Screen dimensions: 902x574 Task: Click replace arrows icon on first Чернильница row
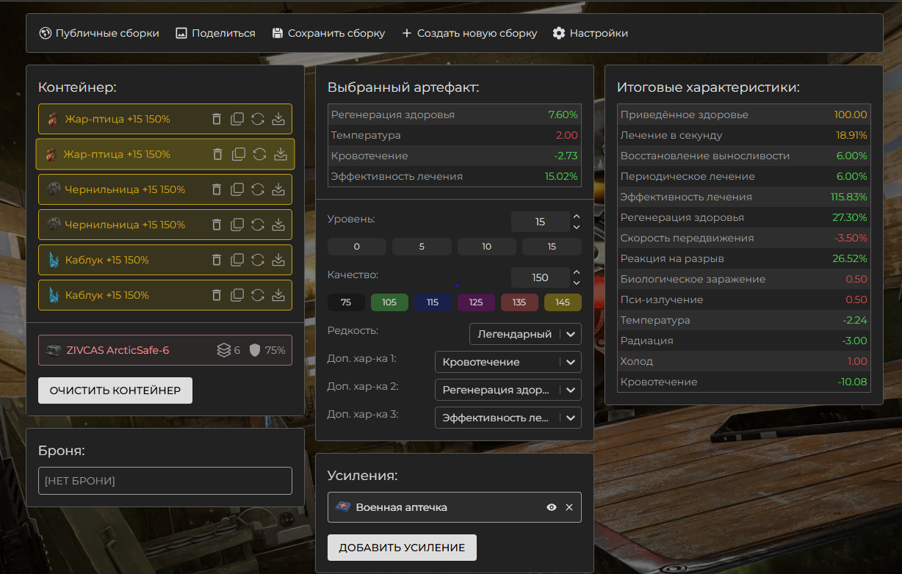click(258, 189)
